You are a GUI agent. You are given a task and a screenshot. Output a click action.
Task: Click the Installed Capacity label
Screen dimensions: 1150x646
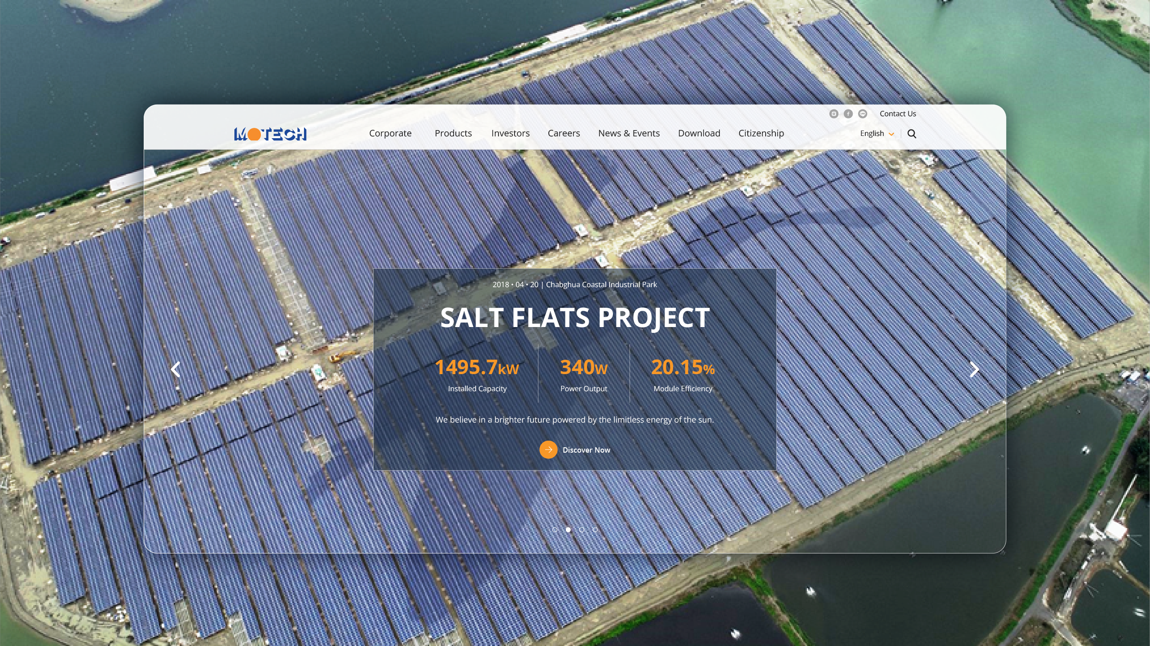tap(477, 389)
